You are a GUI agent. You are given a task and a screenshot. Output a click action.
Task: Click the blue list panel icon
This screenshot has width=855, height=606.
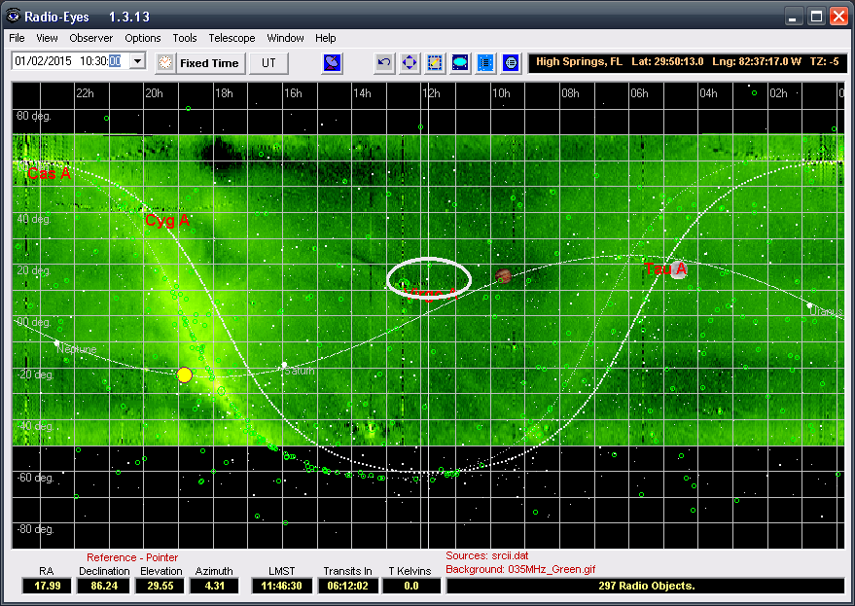click(485, 62)
